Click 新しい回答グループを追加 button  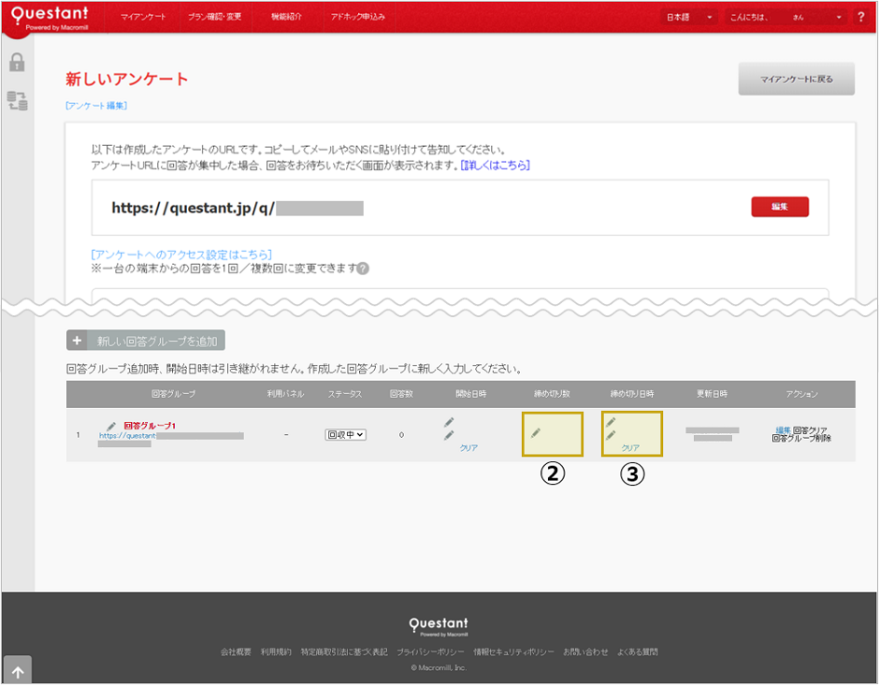tap(146, 341)
